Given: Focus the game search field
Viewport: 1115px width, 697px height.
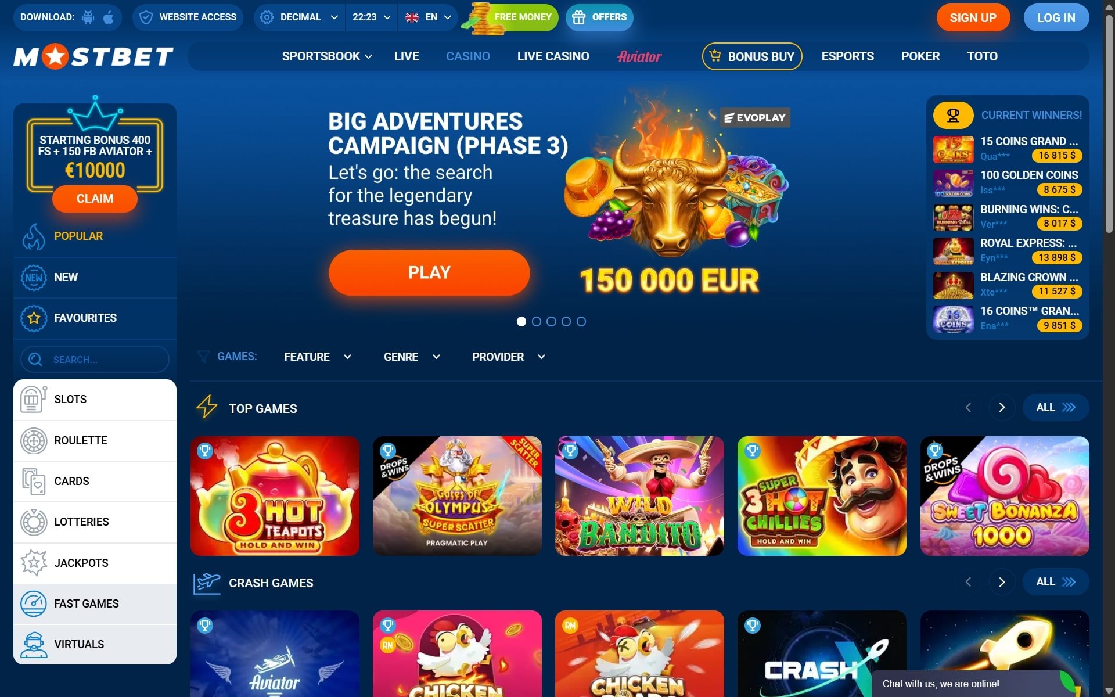Looking at the screenshot, I should 95,360.
